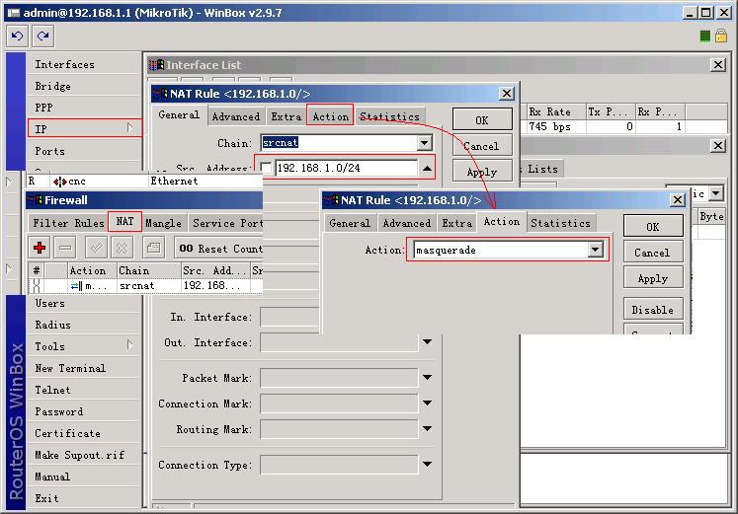The height and width of the screenshot is (514, 738).
Task: Click Make Supout.rif in the sidebar
Action: click(84, 455)
